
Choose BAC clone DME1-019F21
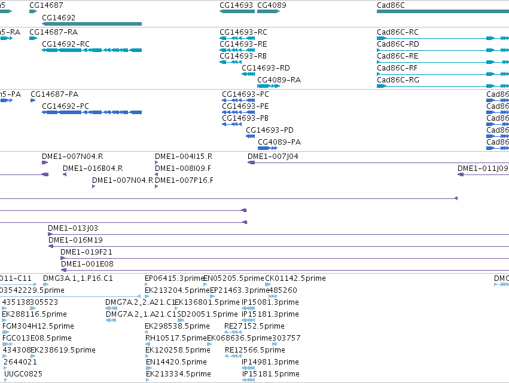coord(86,252)
